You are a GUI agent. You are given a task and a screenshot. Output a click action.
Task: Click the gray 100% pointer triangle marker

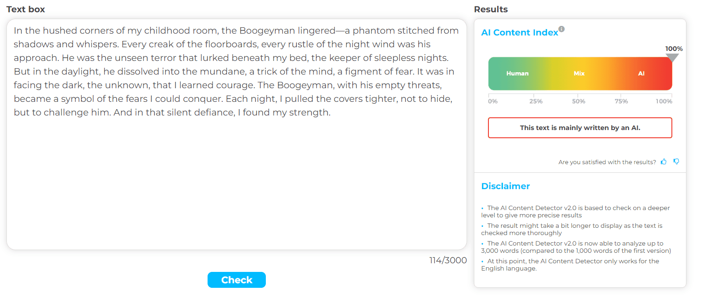click(x=672, y=58)
